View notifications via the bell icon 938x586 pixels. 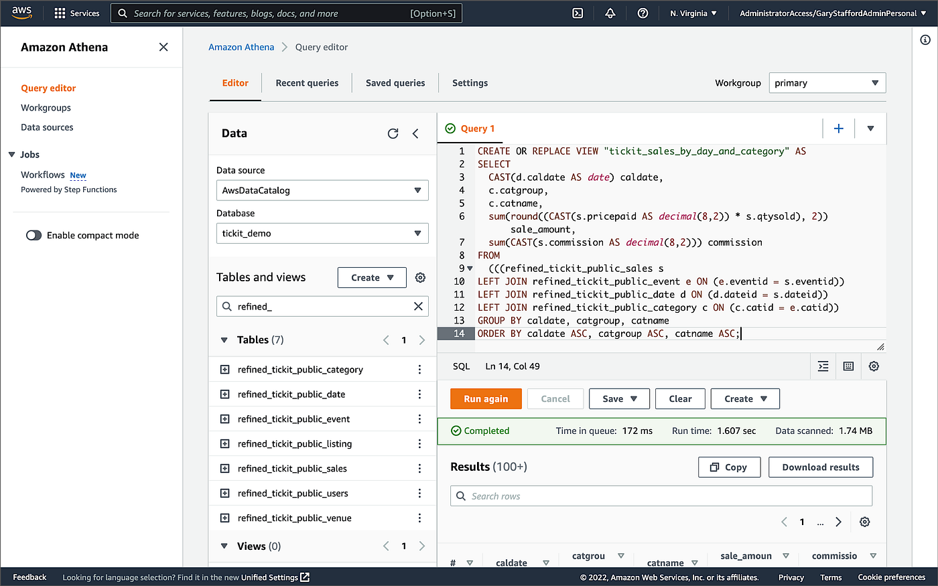610,13
